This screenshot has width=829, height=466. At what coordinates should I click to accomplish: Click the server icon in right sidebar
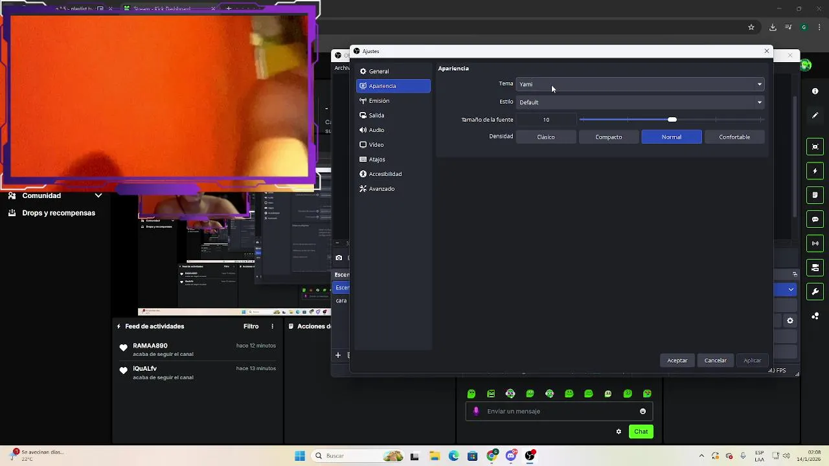click(x=815, y=267)
